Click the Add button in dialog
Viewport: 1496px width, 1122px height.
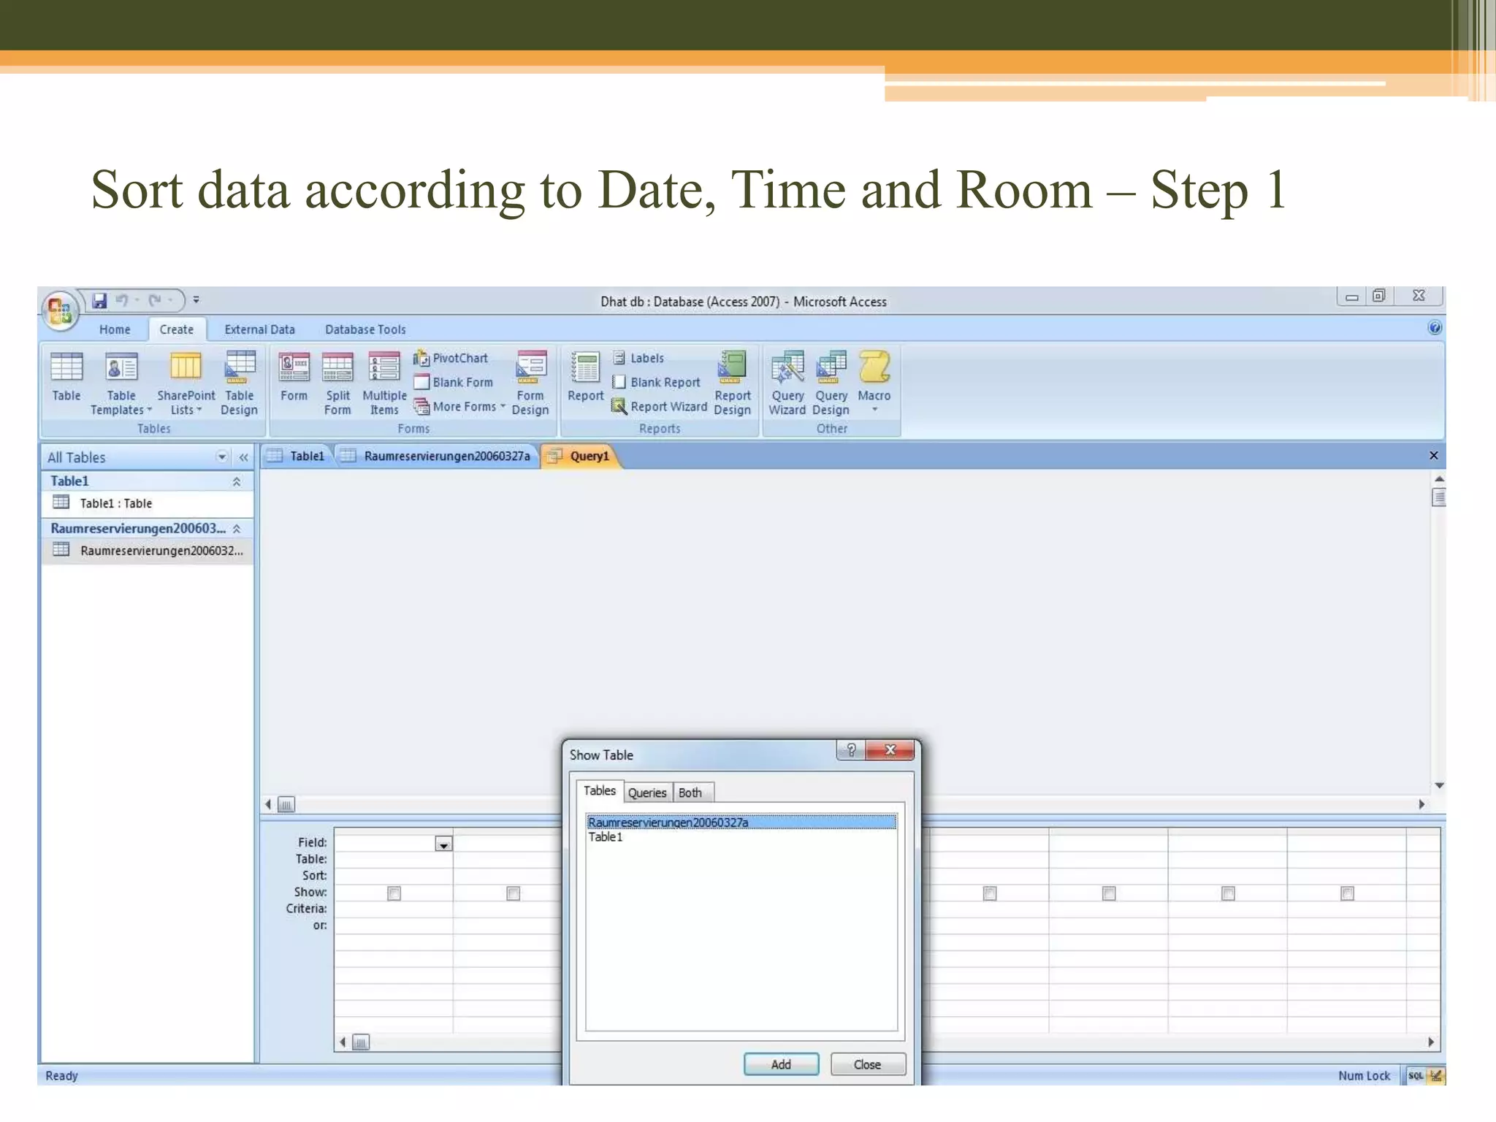(x=781, y=1064)
